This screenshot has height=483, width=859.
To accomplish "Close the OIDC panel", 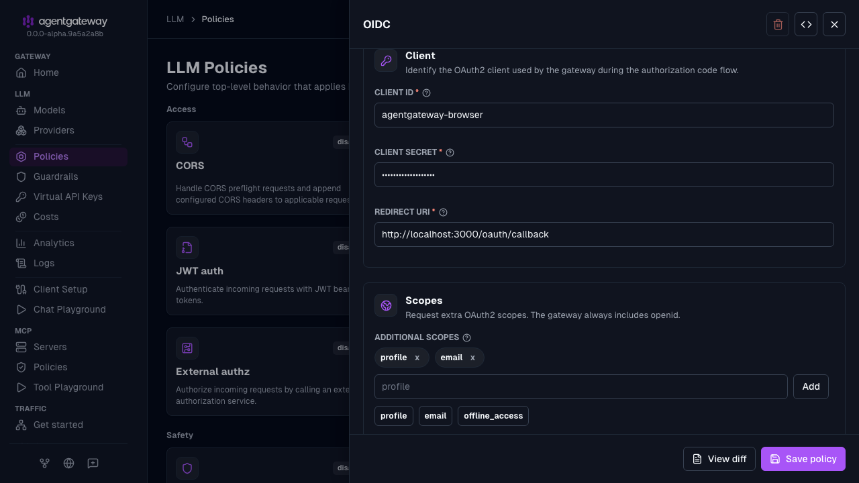I will [x=834, y=24].
